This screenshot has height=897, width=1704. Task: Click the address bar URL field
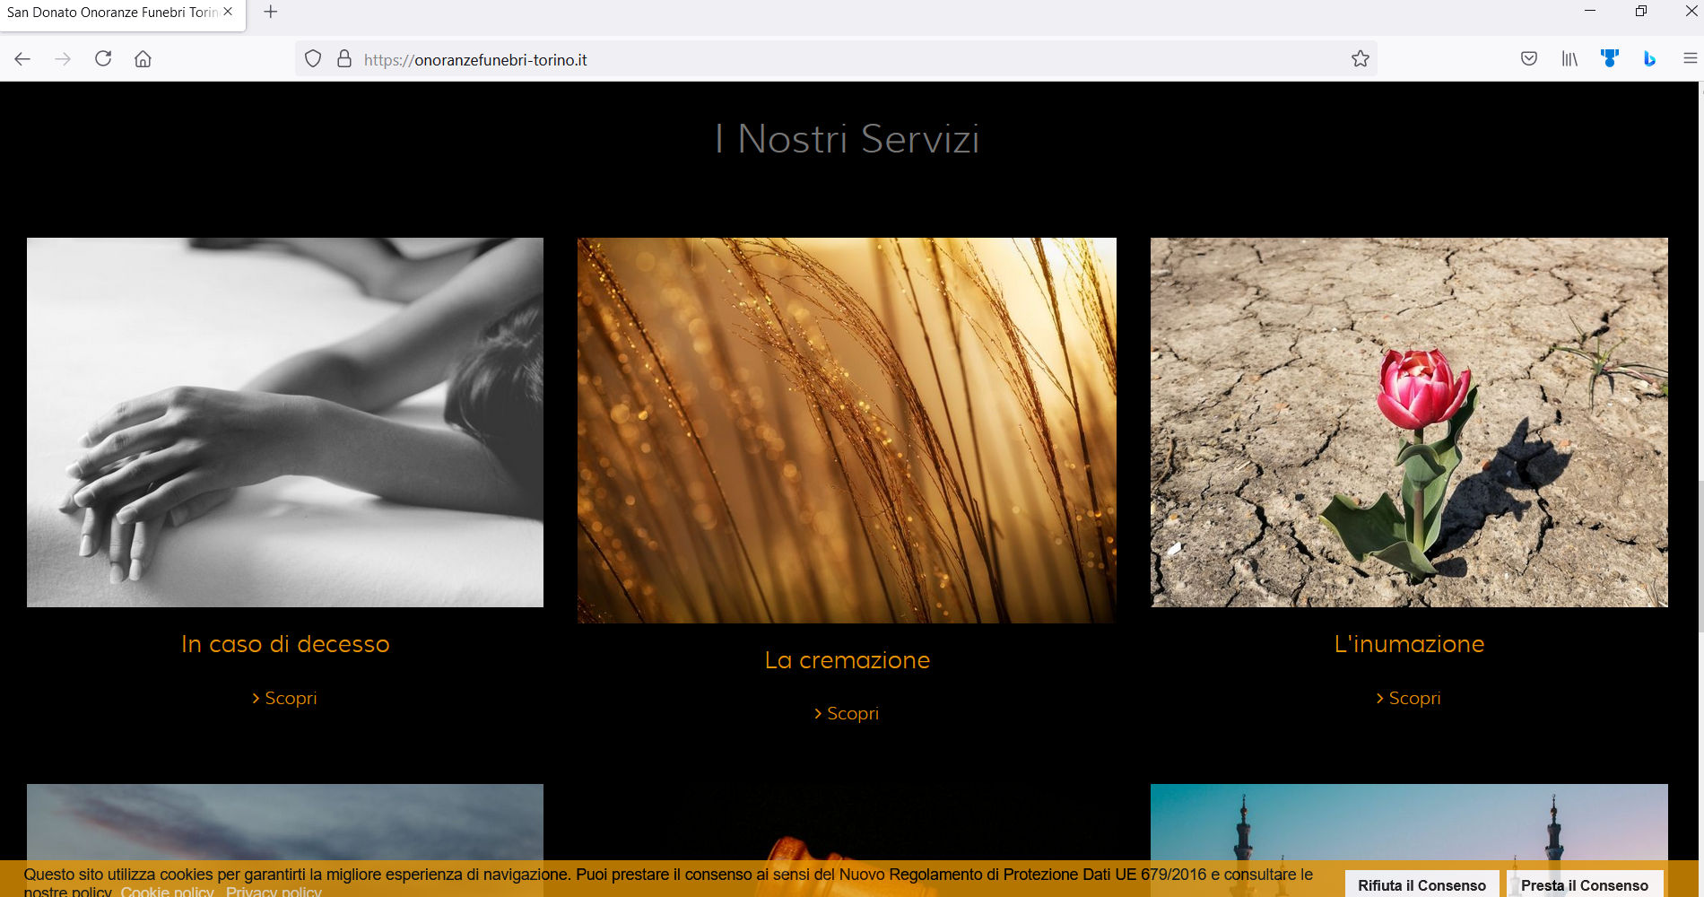[x=807, y=60]
